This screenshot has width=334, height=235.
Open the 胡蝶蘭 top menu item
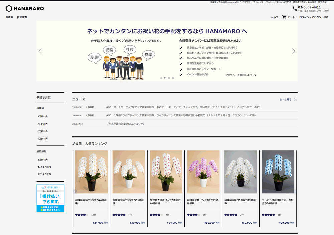[x=9, y=17]
